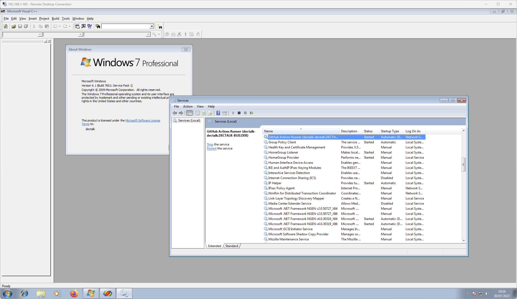Click the Restart Service icon
The image size is (517, 299).
(x=252, y=113)
